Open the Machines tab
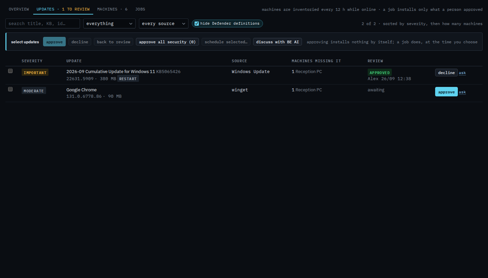Screen dimensions: 488x278 (112, 9)
